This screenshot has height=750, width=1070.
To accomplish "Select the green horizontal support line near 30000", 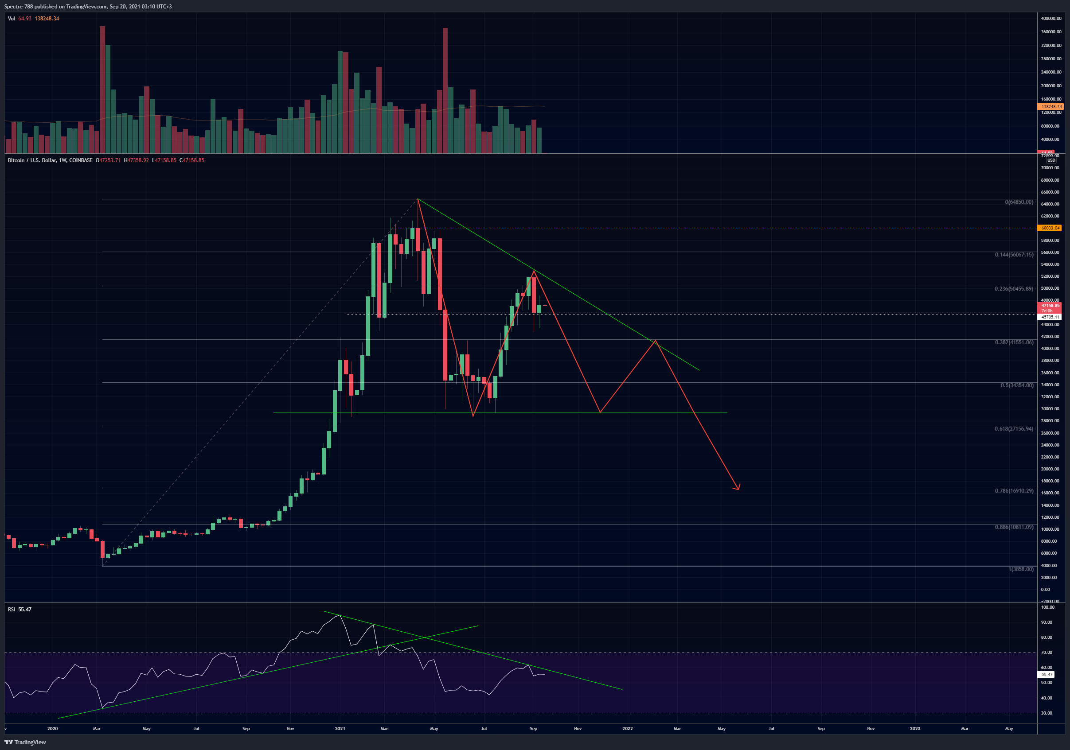I will coord(500,412).
